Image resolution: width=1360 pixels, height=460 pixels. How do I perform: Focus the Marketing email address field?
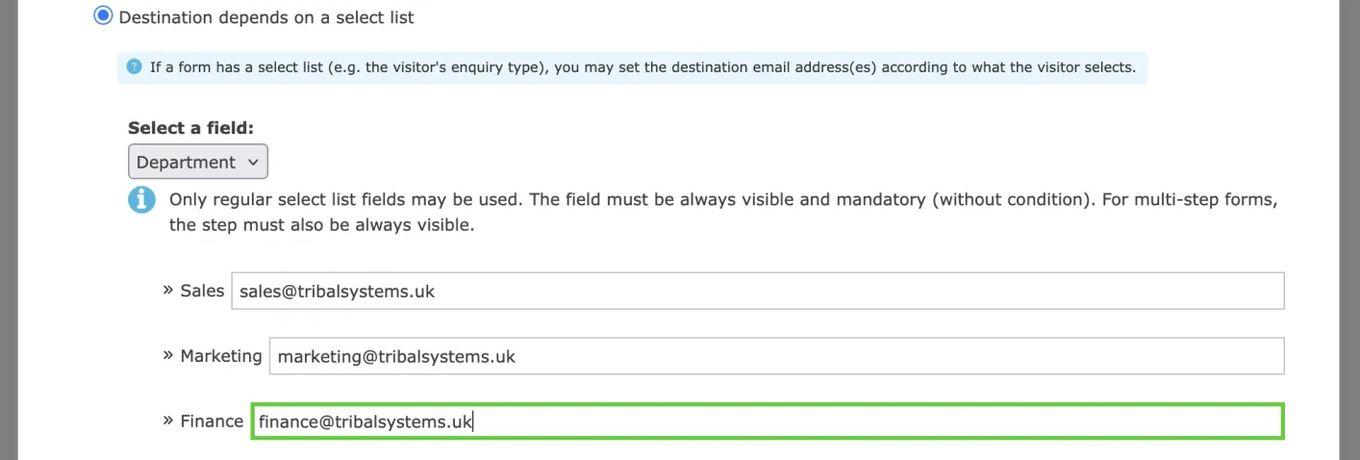776,356
